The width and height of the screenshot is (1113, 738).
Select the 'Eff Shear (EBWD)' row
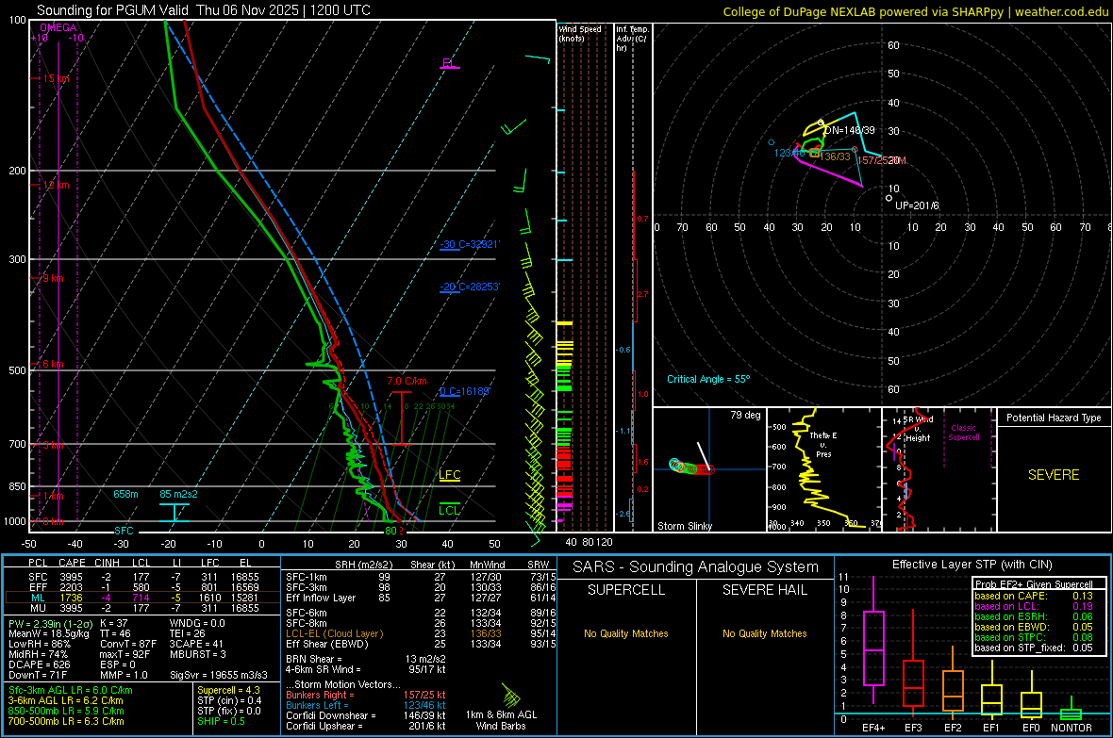(x=421, y=645)
